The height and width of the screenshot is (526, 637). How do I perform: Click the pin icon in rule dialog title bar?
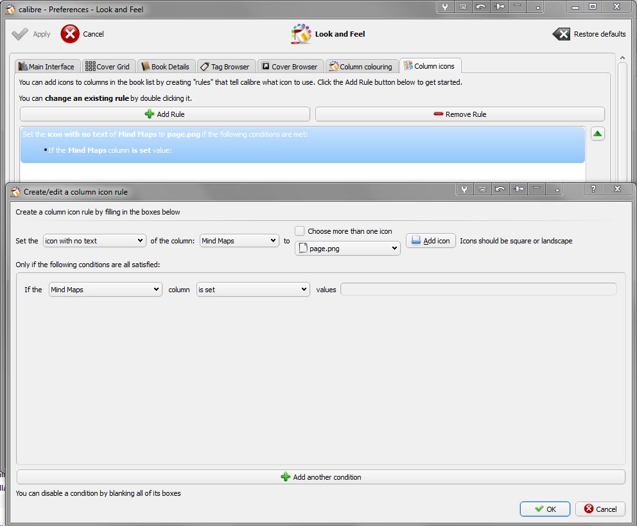pos(519,189)
